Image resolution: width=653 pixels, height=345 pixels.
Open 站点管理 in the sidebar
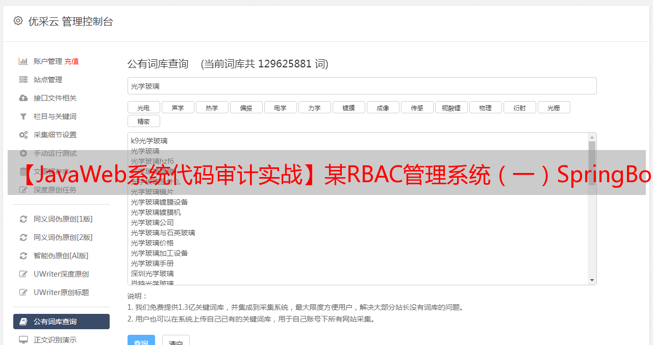48,80
